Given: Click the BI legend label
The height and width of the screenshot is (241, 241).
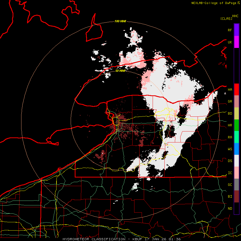Looking at the screenshot, I should tap(230, 197).
